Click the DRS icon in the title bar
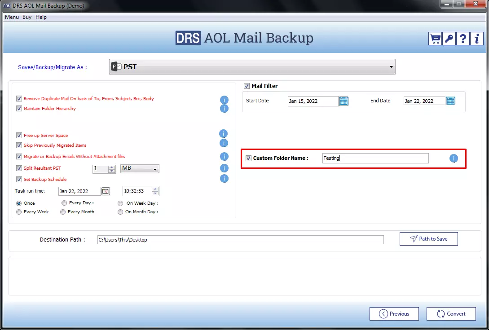Screen dimensions: 489x330 point(7,6)
